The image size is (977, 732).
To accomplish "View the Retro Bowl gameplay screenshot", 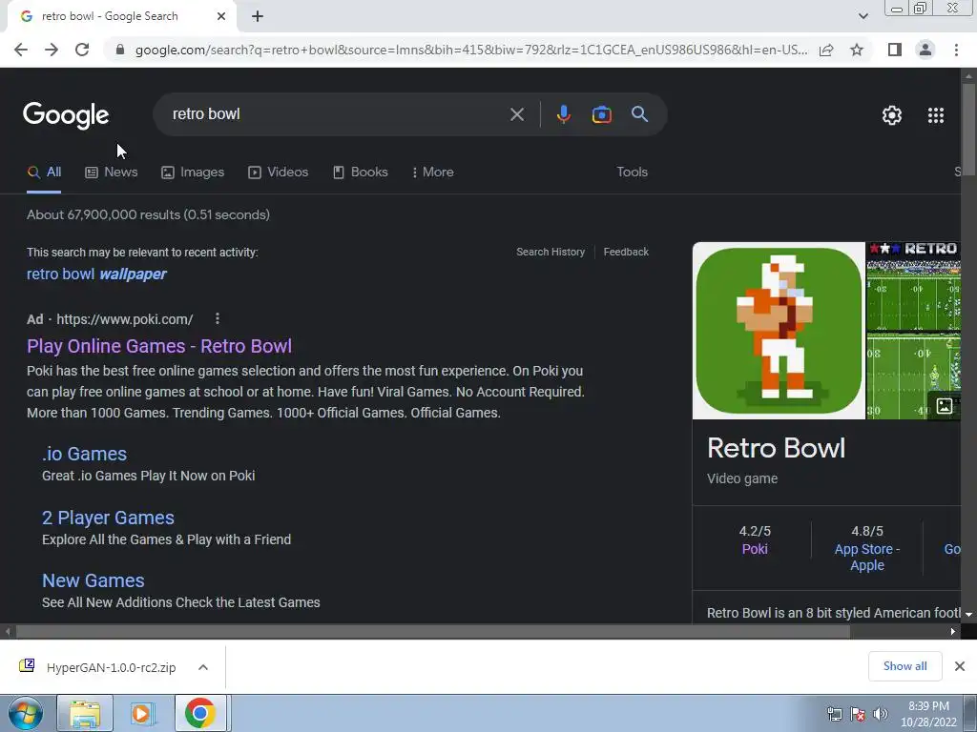I will [x=913, y=331].
